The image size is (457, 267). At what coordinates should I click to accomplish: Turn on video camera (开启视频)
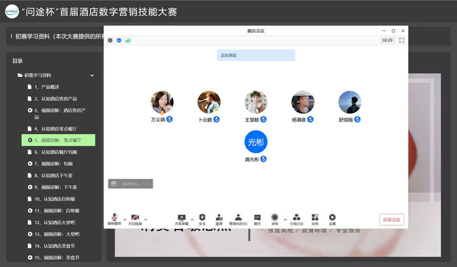point(135,219)
